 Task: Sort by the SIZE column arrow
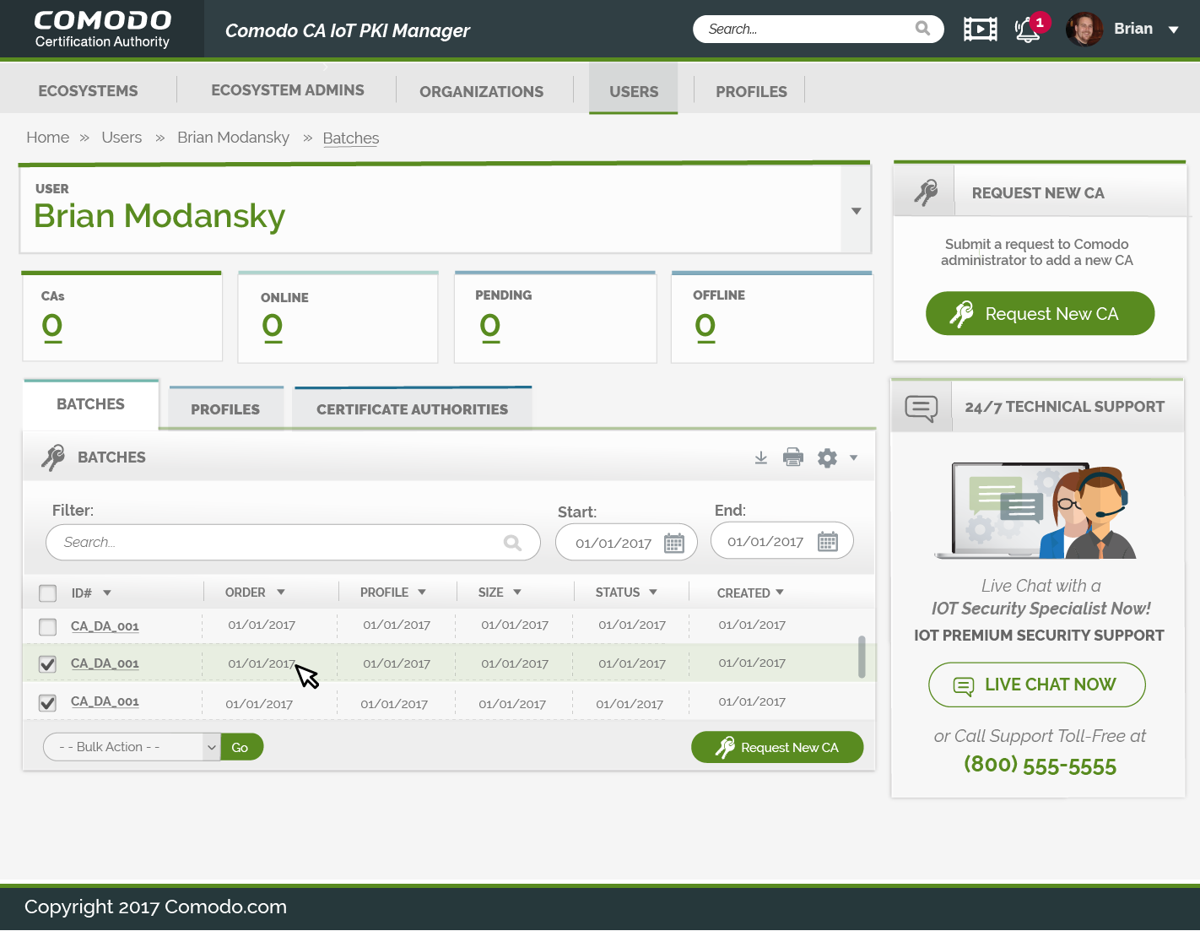pyautogui.click(x=517, y=593)
